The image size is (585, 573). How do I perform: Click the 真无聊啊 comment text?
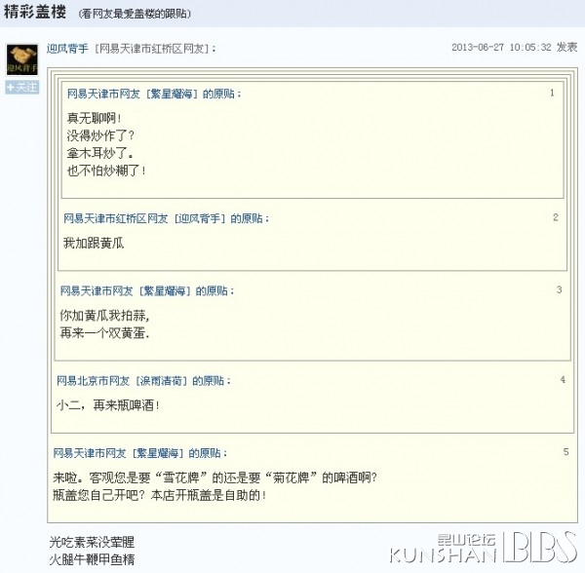[94, 118]
